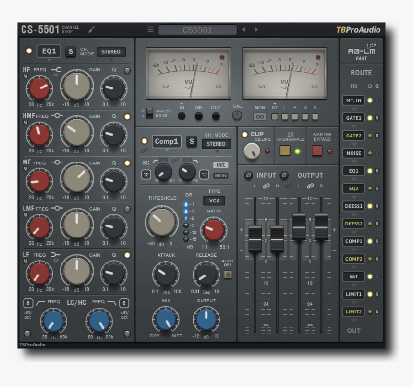Click the HMF bell filter shape icon
This screenshot has width=413, height=387.
(x=57, y=116)
